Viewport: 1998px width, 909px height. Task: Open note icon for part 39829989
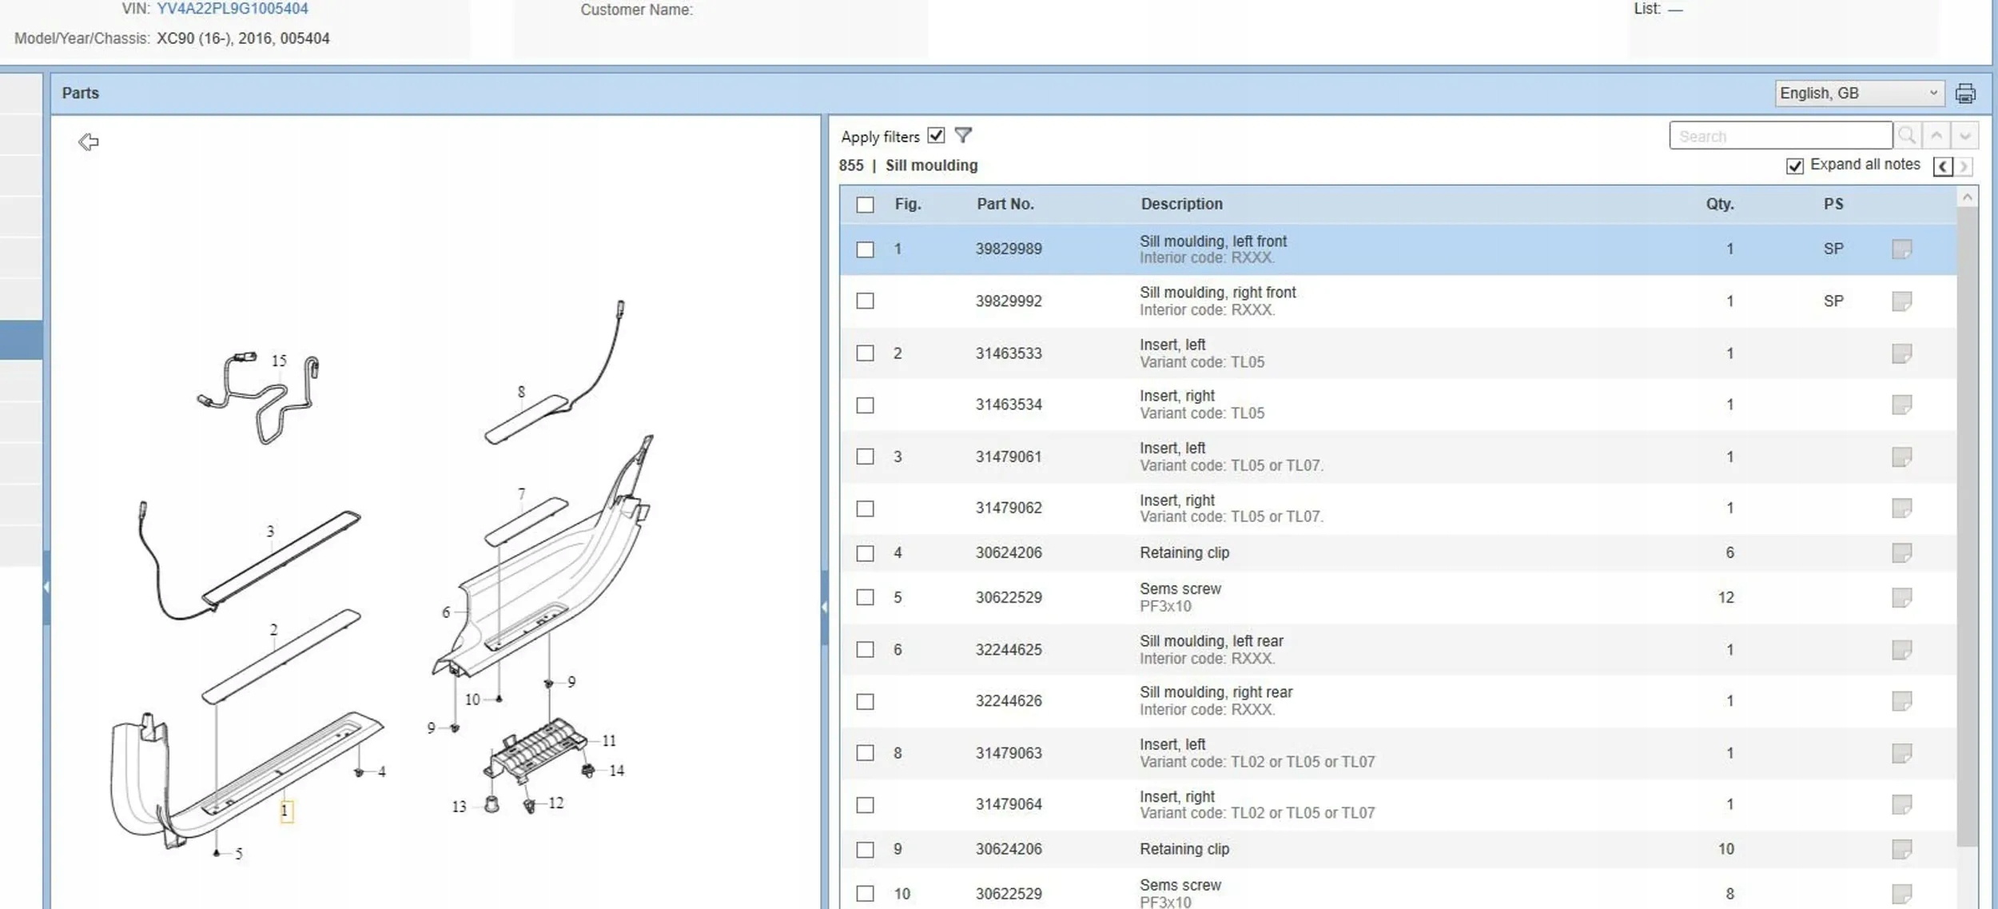[1901, 249]
